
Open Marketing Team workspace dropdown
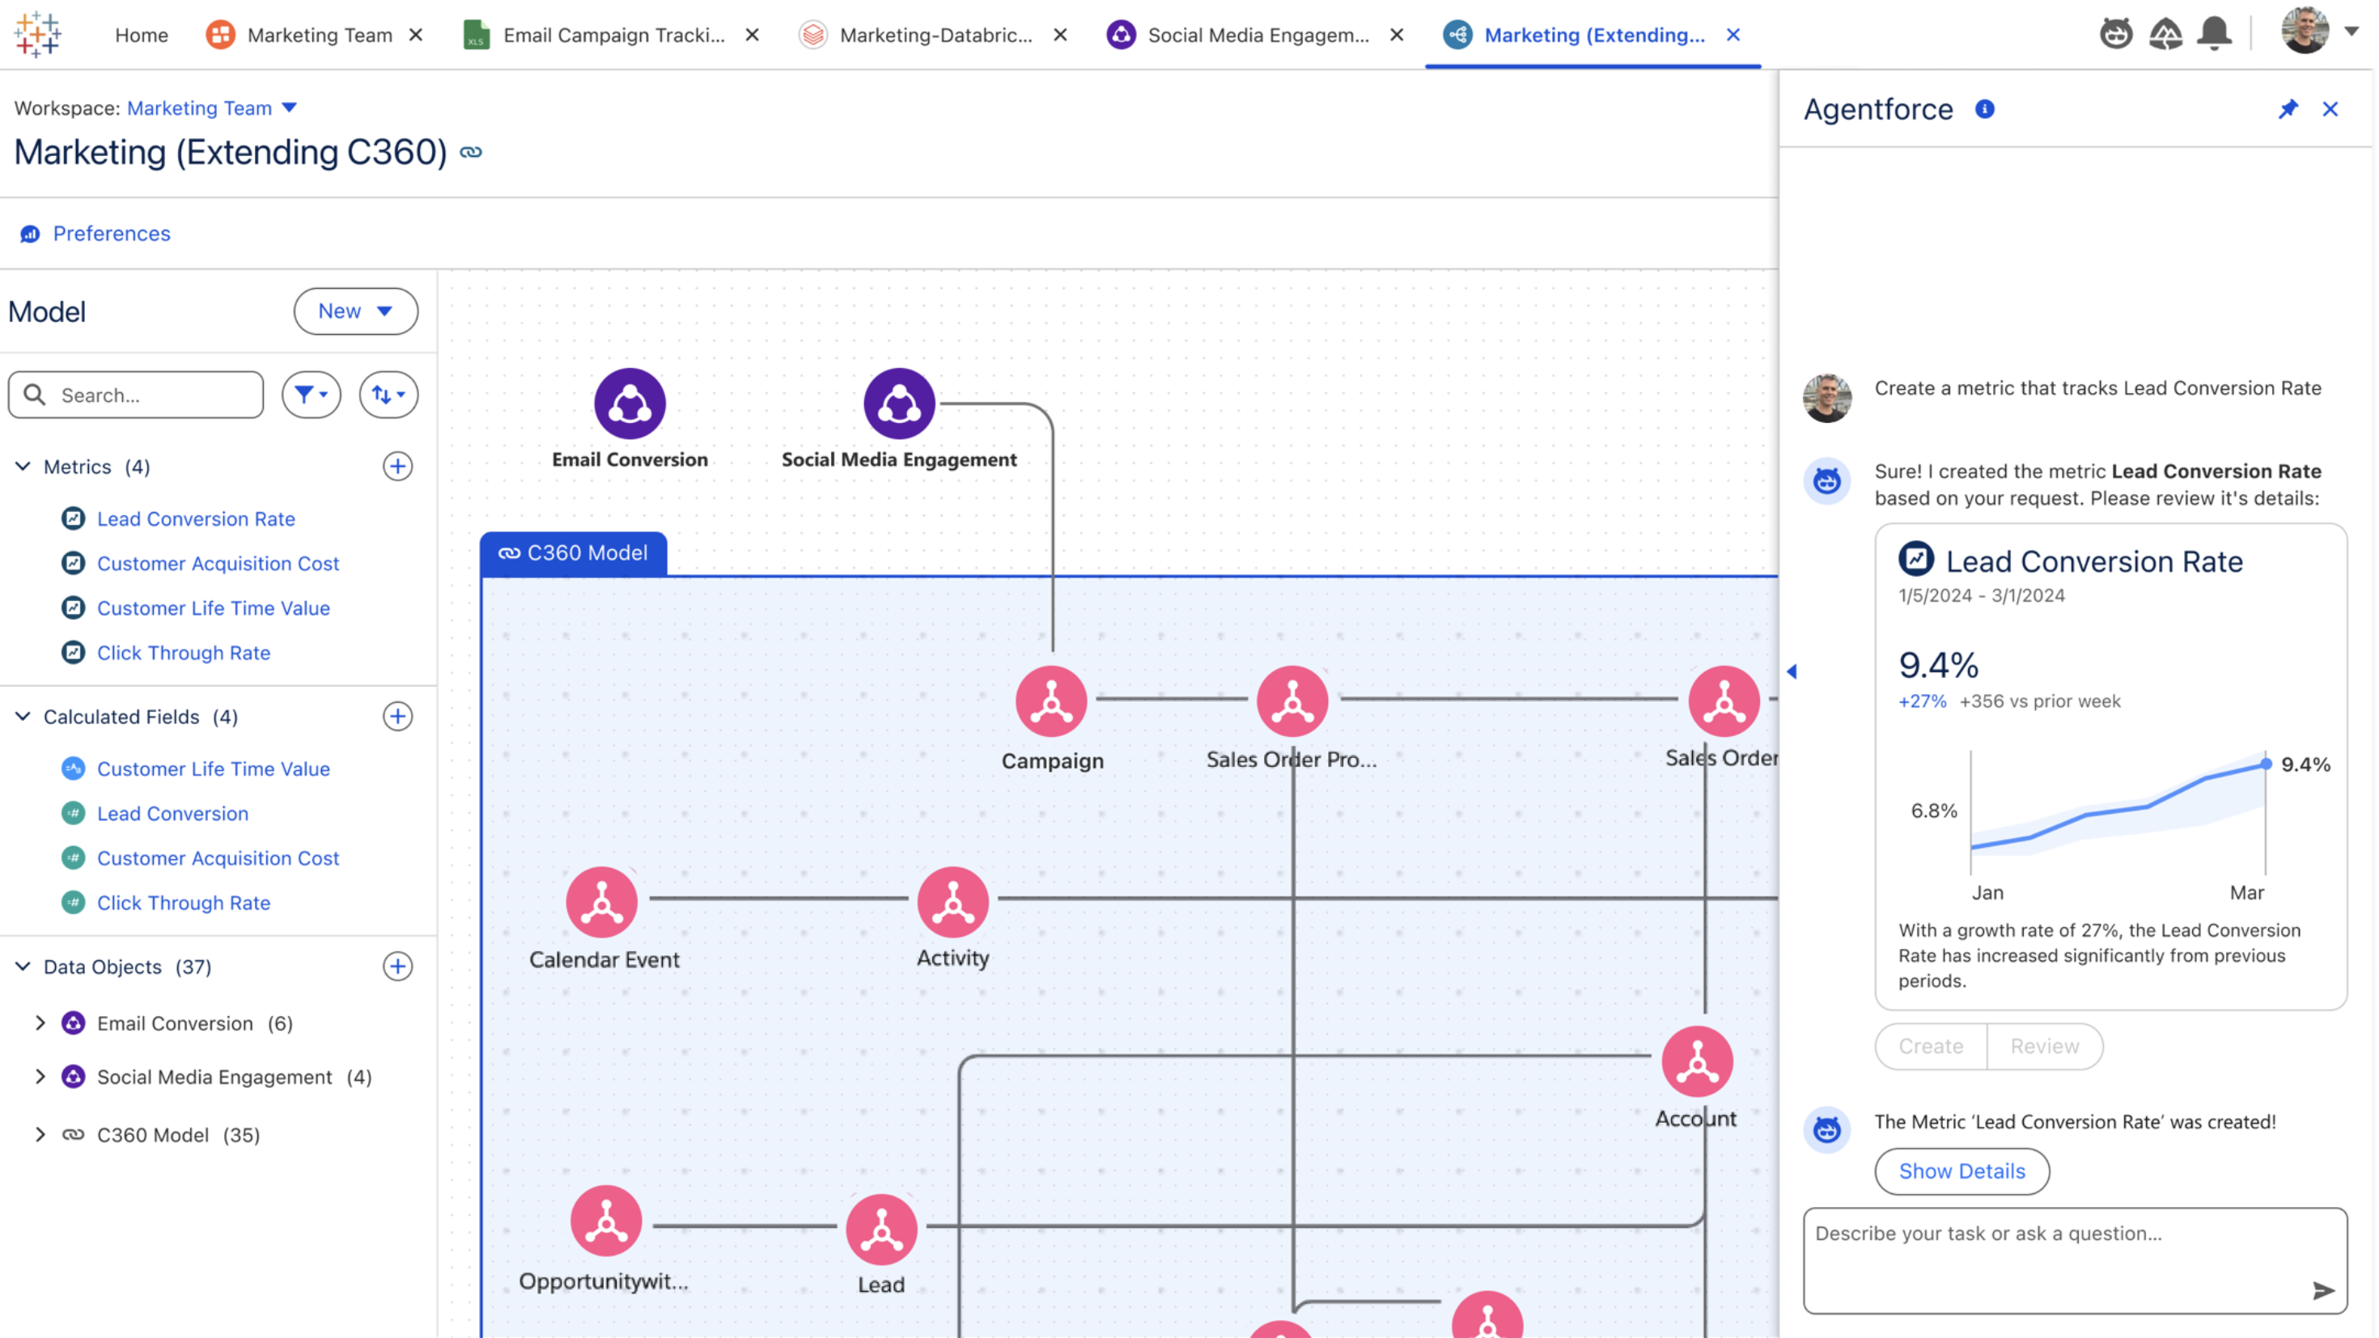click(289, 108)
